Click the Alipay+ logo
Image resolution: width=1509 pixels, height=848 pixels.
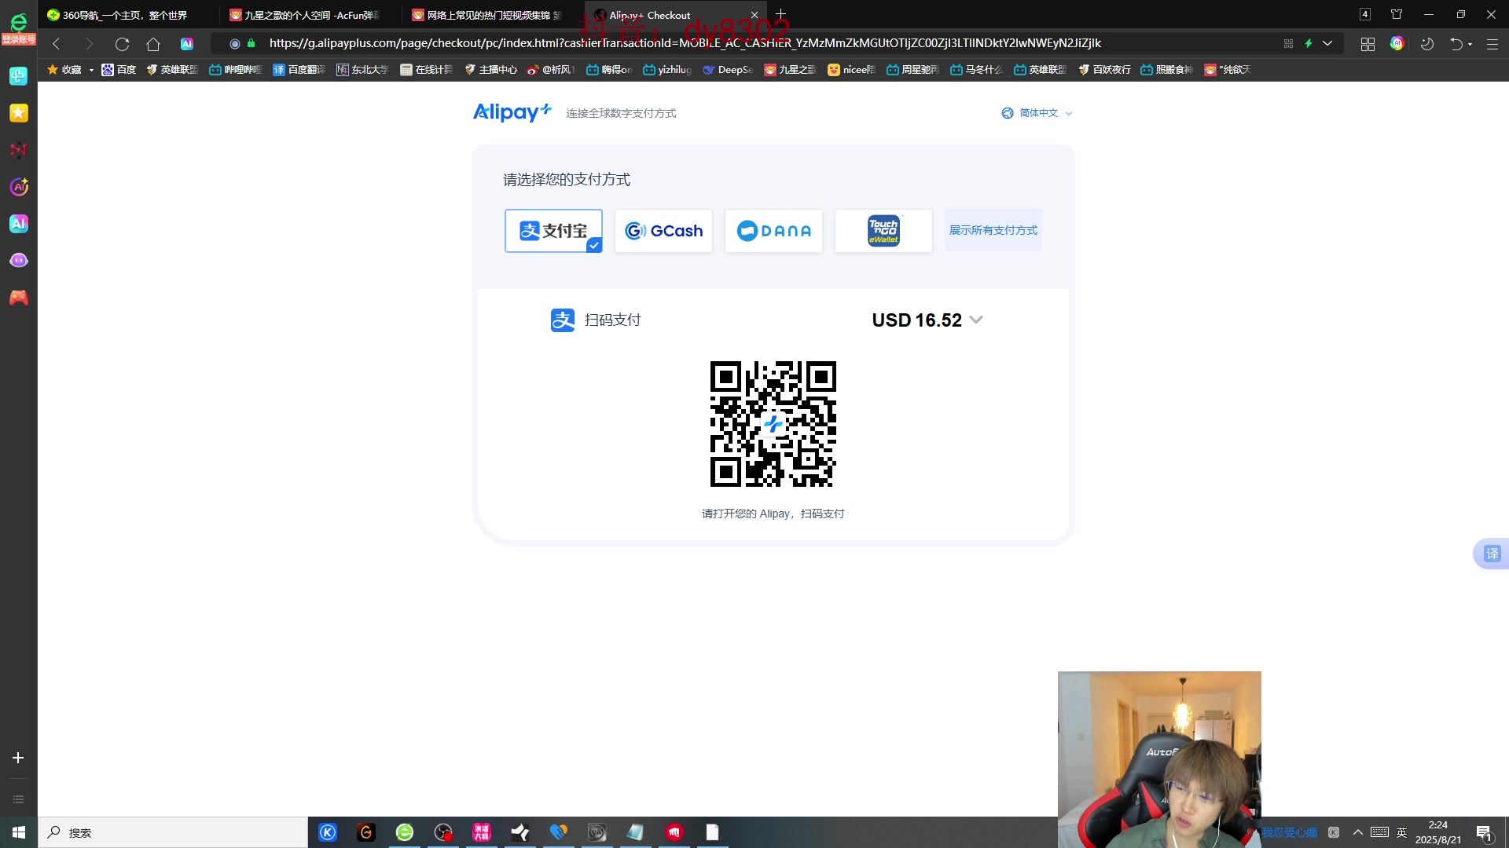512,112
